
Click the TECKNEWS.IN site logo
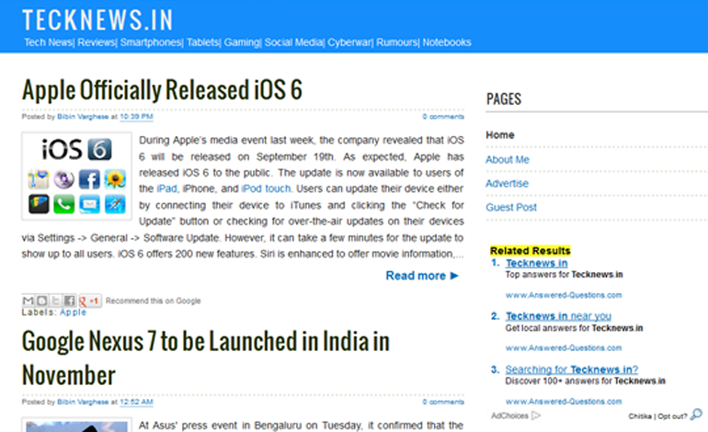point(97,20)
